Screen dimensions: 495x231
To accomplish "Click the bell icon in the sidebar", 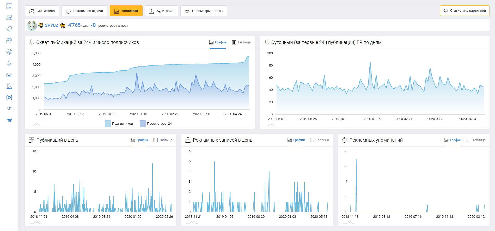I will [9, 29].
